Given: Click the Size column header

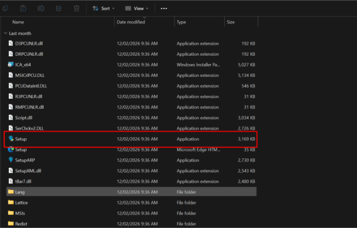Looking at the screenshot, I should [231, 22].
